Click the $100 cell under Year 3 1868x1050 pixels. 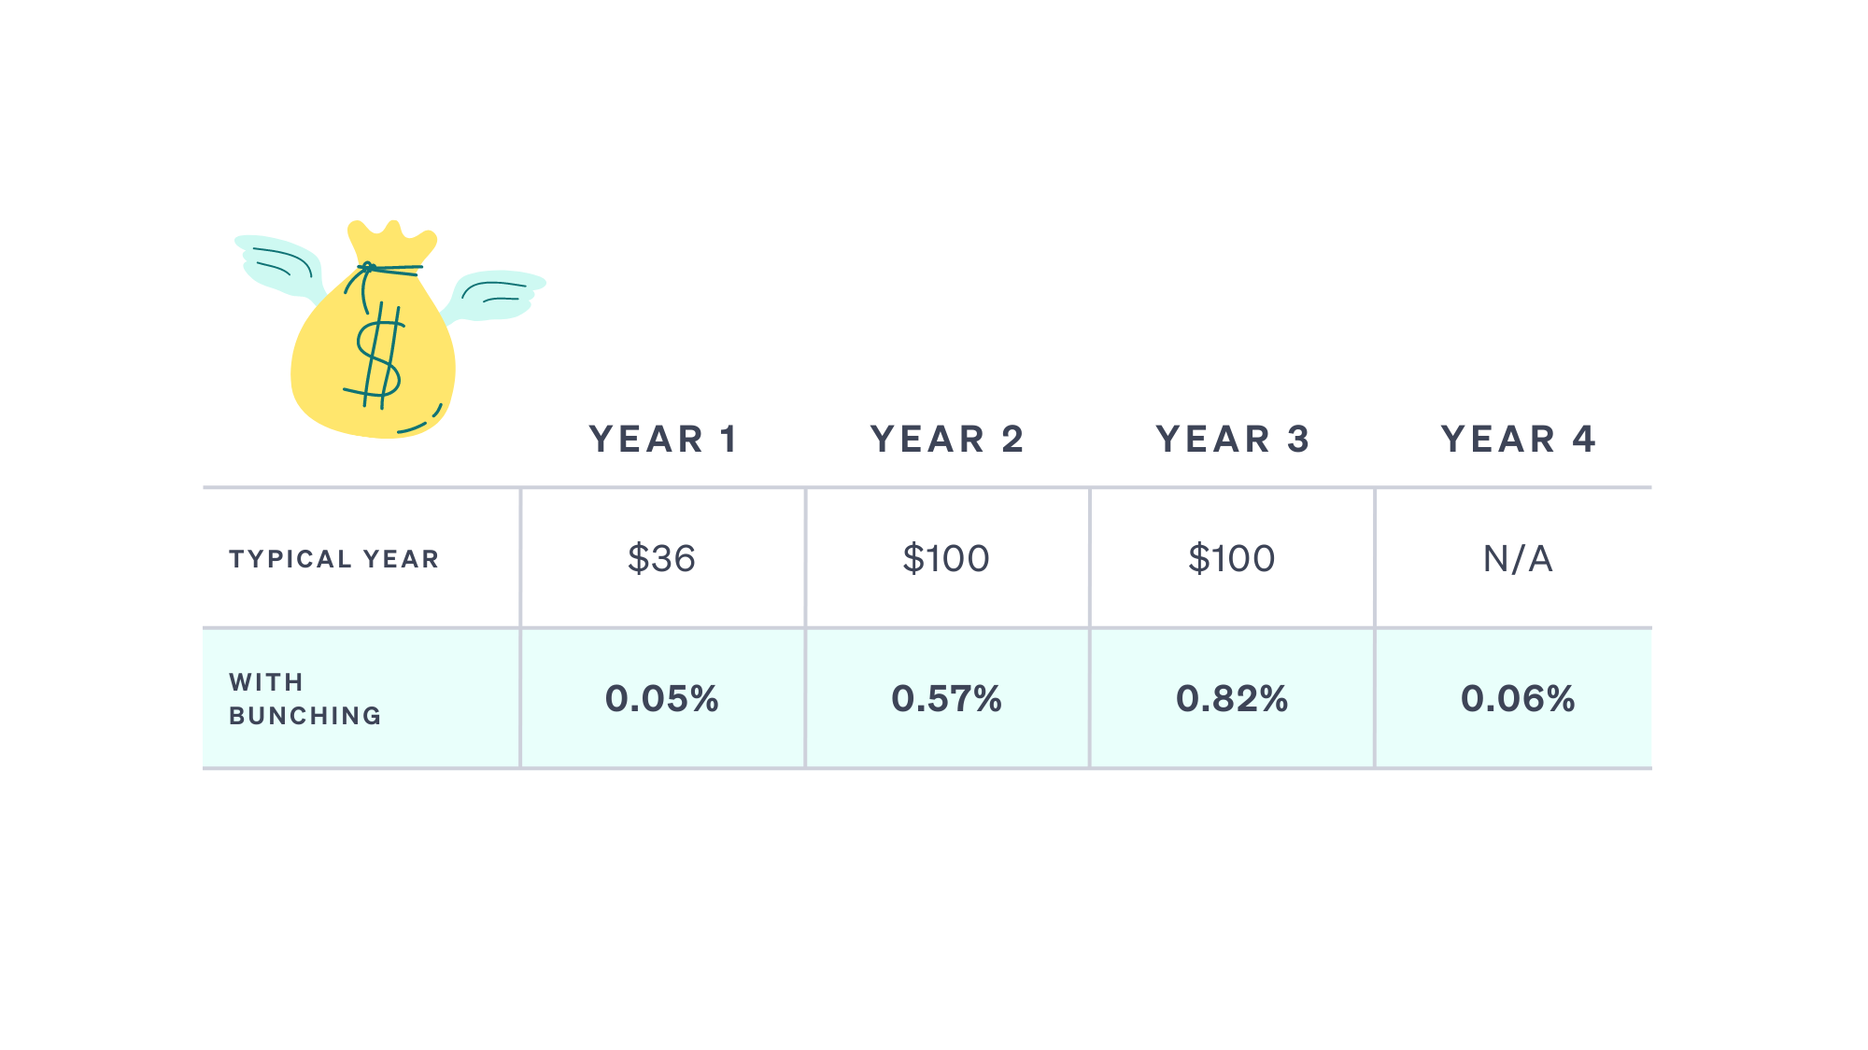pyautogui.click(x=1232, y=558)
